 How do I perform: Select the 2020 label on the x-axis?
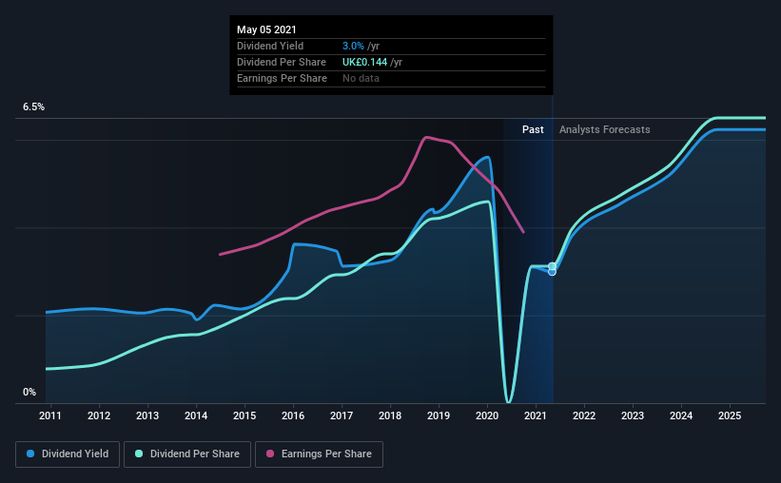[x=487, y=415]
